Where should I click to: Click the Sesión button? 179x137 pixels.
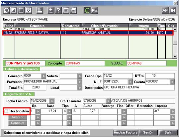pos(148,133)
